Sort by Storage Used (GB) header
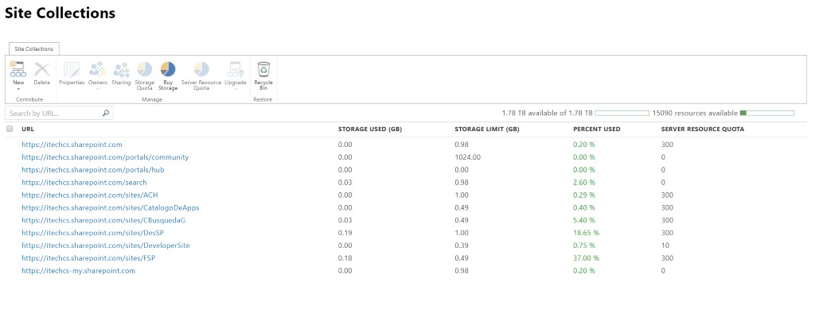Image resolution: width=815 pixels, height=313 pixels. tap(370, 129)
